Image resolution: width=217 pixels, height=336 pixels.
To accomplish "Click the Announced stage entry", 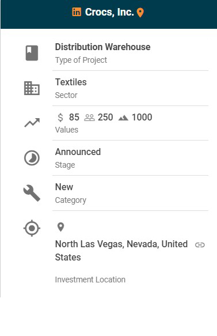I will click(x=78, y=152).
